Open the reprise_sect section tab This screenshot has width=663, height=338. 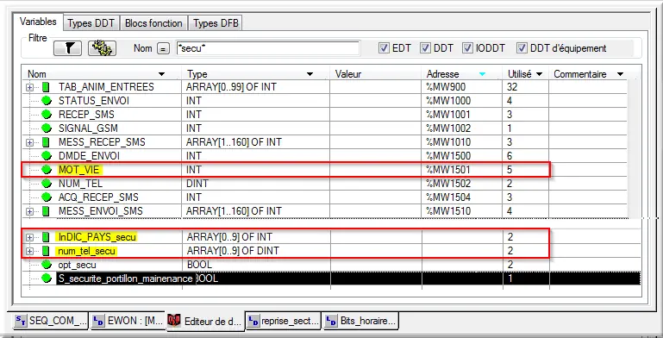click(283, 321)
